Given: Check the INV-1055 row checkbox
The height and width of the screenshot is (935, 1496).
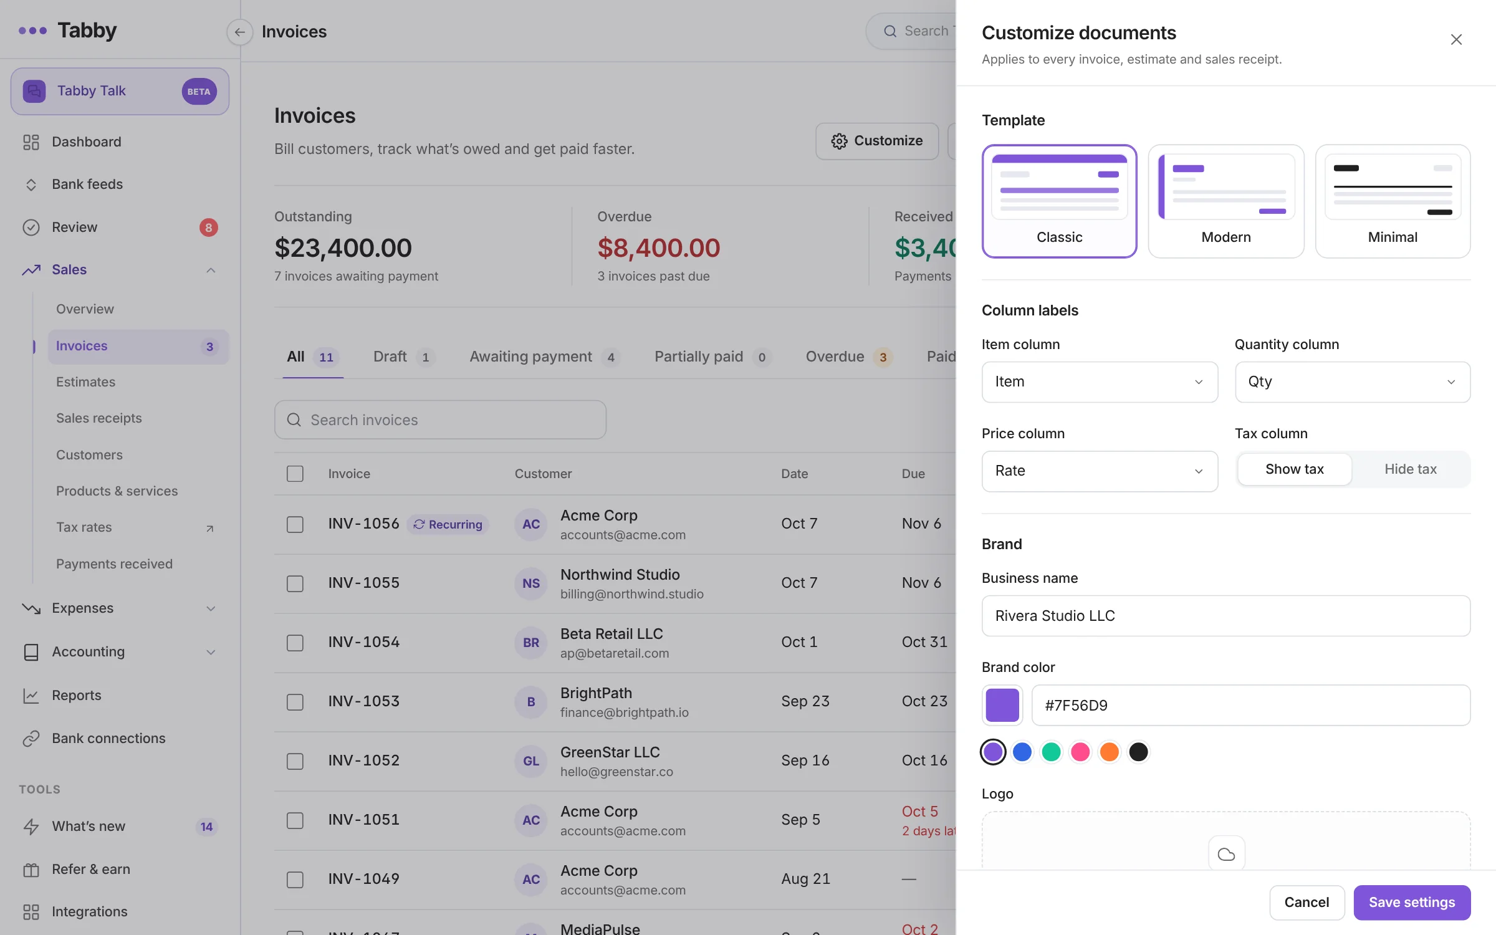Looking at the screenshot, I should point(295,584).
